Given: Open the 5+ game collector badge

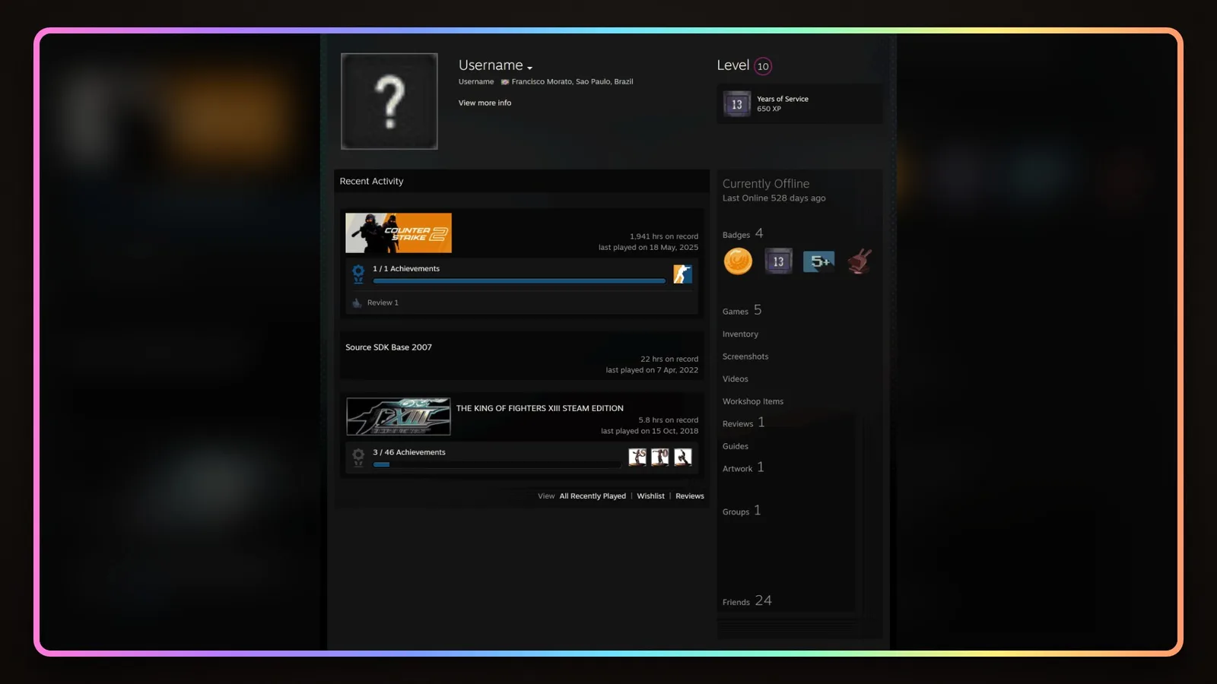Looking at the screenshot, I should point(818,261).
